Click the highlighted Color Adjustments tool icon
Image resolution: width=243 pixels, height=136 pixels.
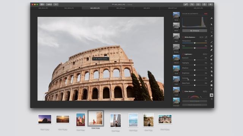tap(211, 95)
